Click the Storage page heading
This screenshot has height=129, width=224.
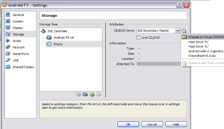tap(49, 15)
